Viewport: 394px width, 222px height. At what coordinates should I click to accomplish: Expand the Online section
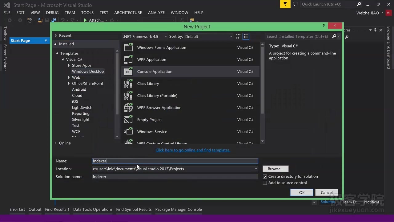pyautogui.click(x=56, y=143)
